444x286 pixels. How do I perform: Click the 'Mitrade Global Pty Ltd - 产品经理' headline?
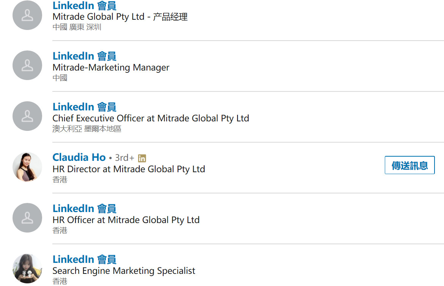tap(120, 17)
